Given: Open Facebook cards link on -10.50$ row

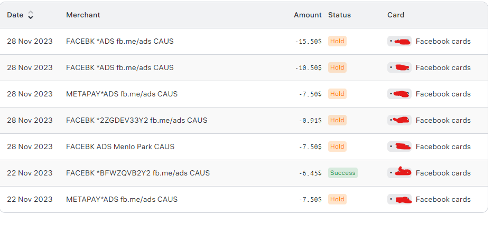Looking at the screenshot, I should (443, 67).
